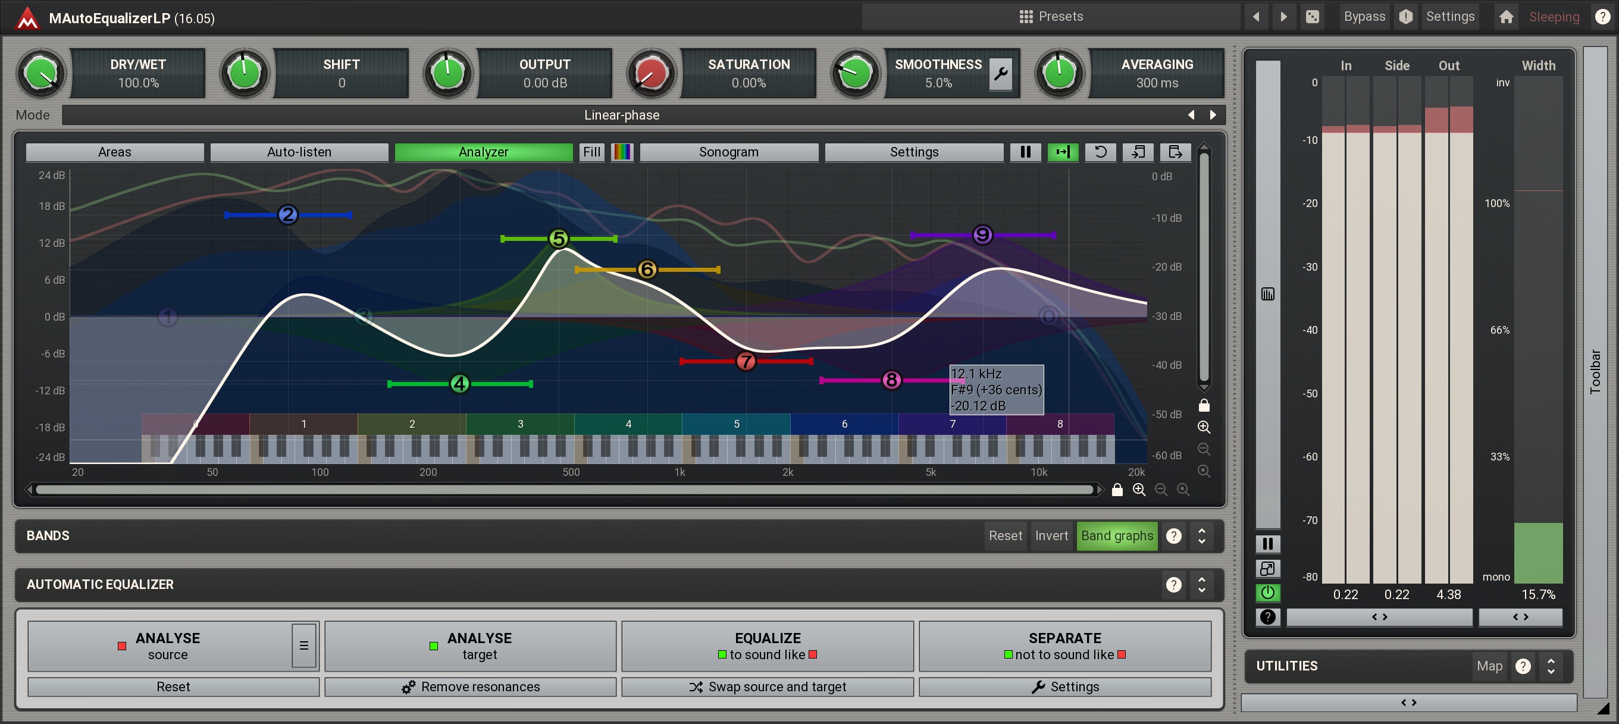Click the home icon
The image size is (1619, 724).
click(x=1506, y=17)
